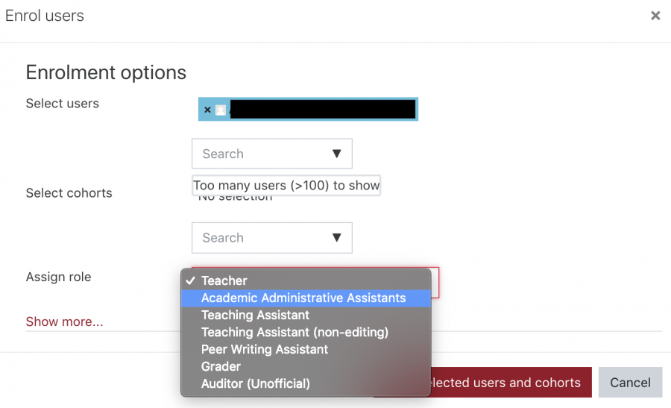Click the users Search input field
The height and width of the screenshot is (408, 671).
pyautogui.click(x=271, y=154)
